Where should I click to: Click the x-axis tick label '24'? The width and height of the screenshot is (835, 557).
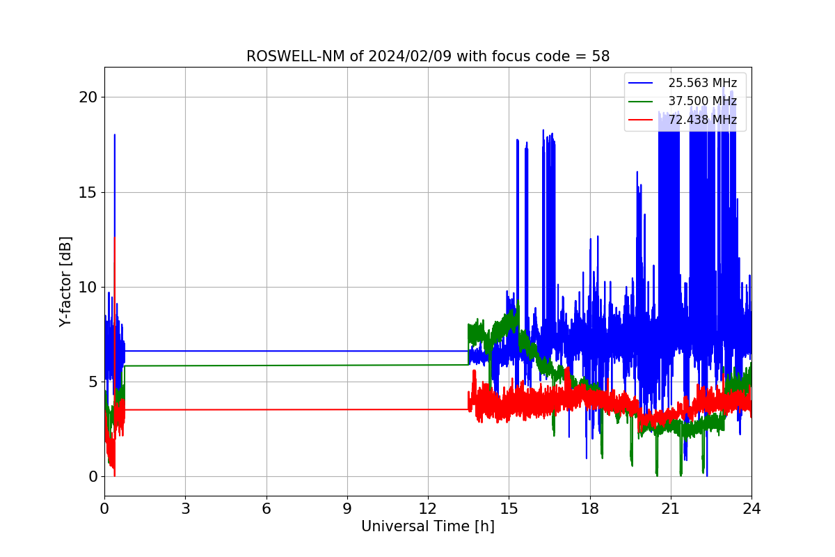pos(751,509)
